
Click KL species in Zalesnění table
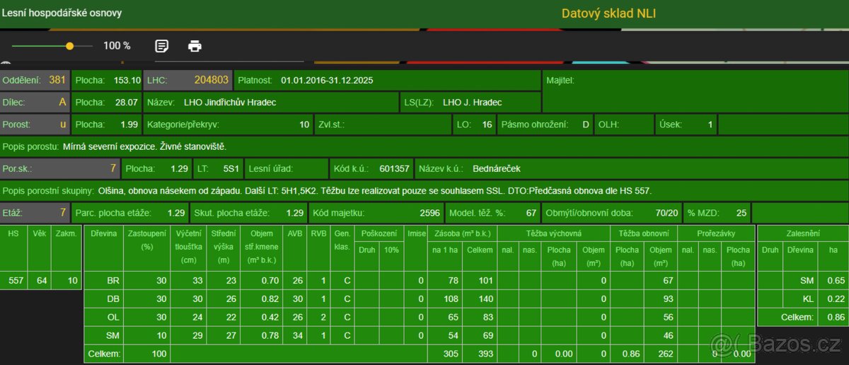pos(807,299)
